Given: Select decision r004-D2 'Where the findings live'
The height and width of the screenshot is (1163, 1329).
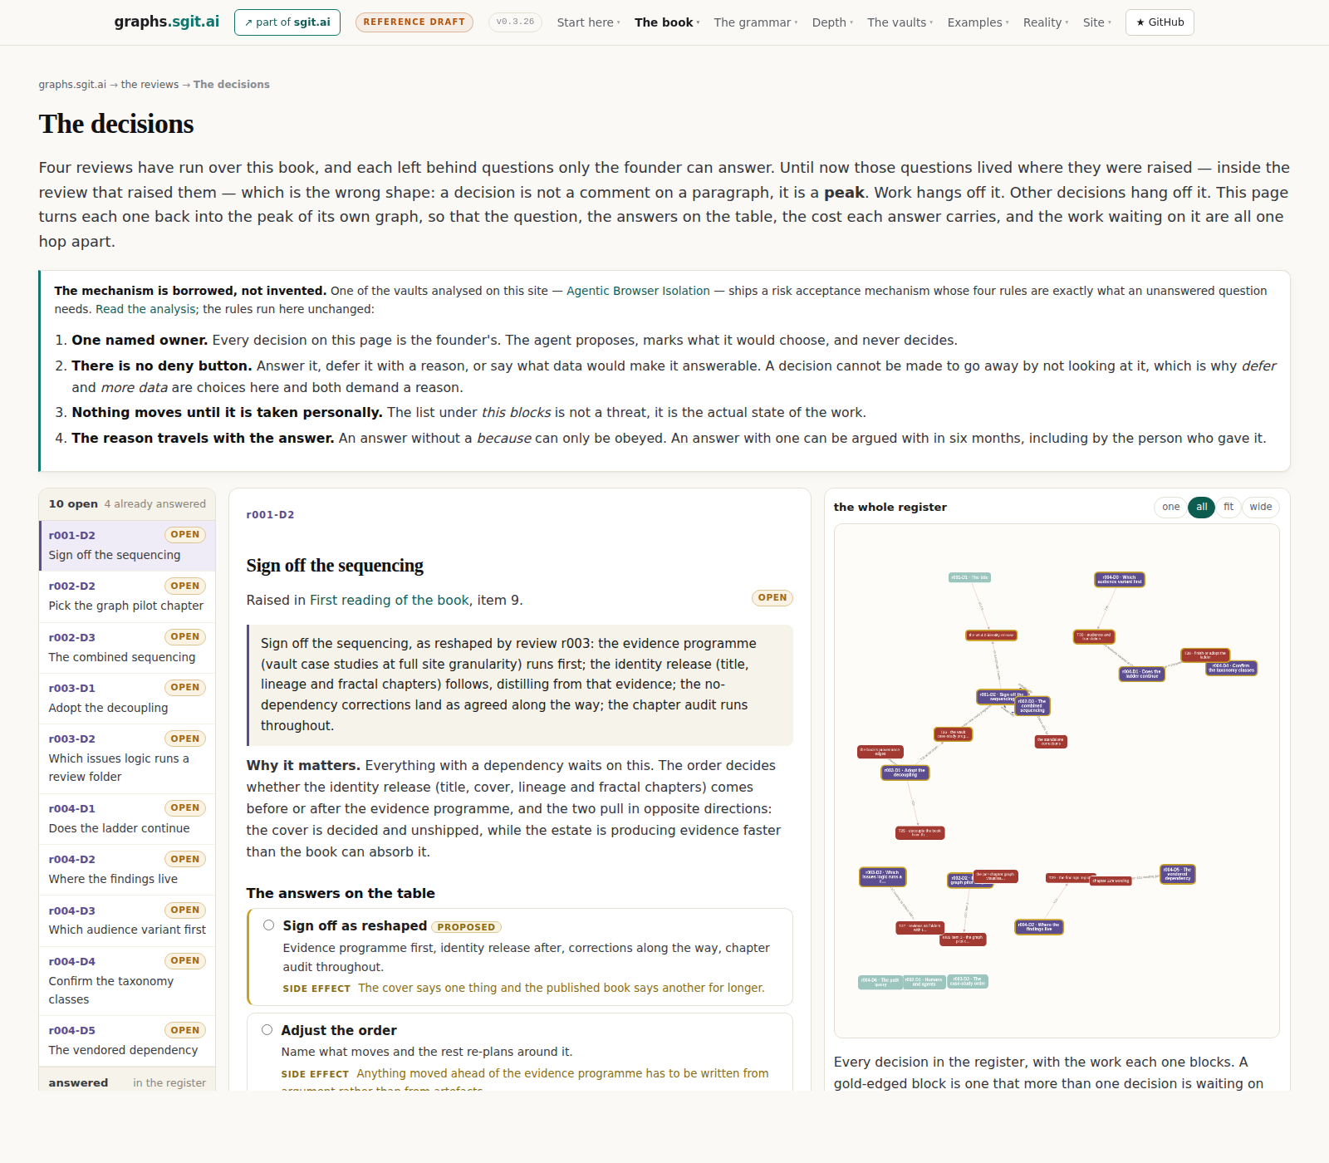Looking at the screenshot, I should tap(127, 870).
